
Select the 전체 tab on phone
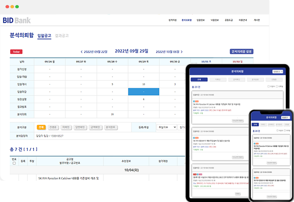coord(255,124)
